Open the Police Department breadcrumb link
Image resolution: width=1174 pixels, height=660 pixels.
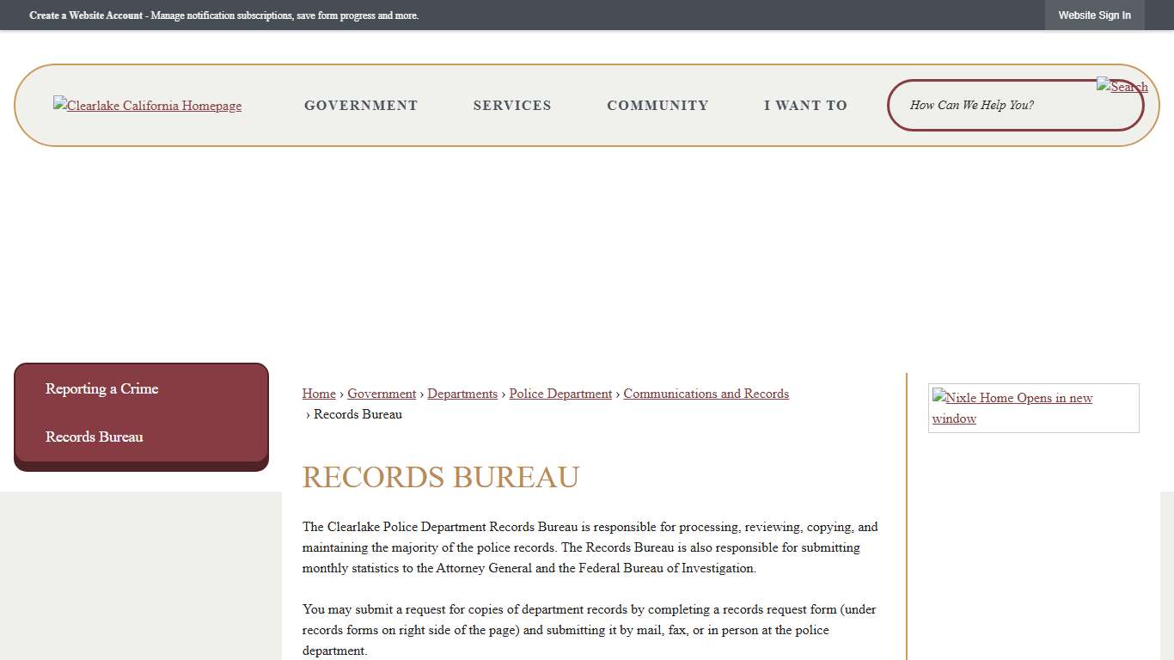tap(559, 393)
